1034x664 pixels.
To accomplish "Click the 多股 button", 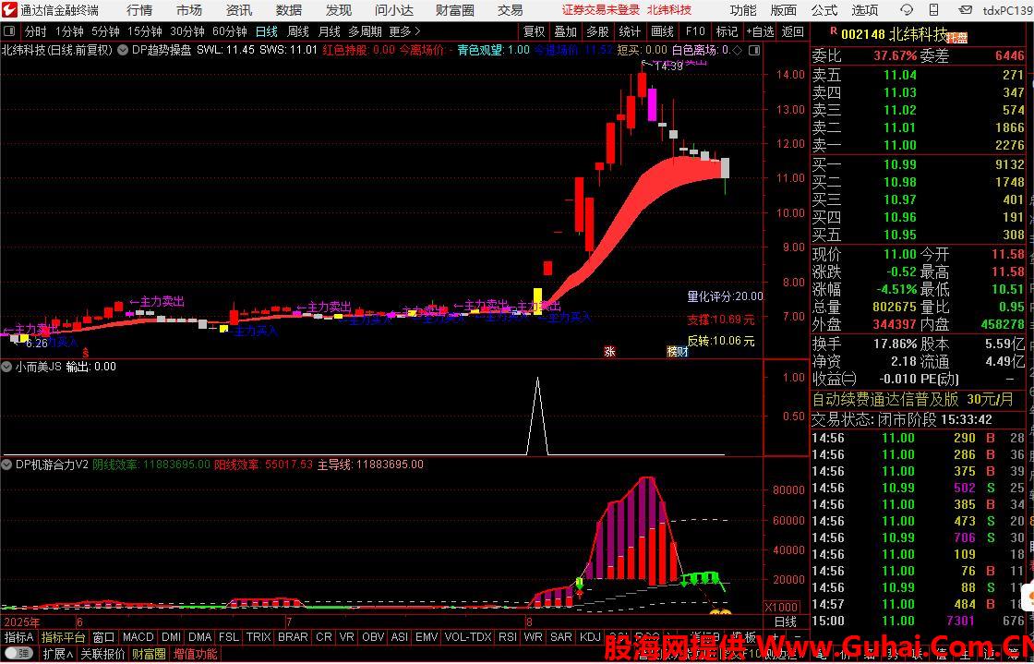I will [597, 31].
